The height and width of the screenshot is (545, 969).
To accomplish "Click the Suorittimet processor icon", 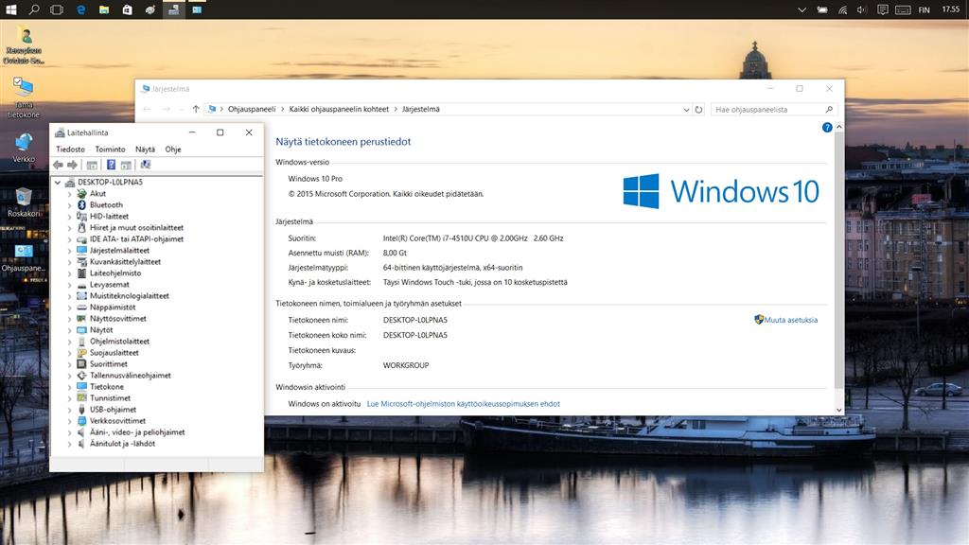I will coord(81,364).
